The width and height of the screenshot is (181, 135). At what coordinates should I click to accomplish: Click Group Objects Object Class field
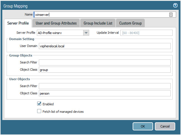click(x=104, y=70)
